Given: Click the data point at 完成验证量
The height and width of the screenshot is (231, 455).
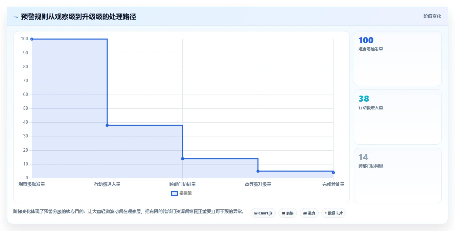Looking at the screenshot, I should (x=333, y=173).
